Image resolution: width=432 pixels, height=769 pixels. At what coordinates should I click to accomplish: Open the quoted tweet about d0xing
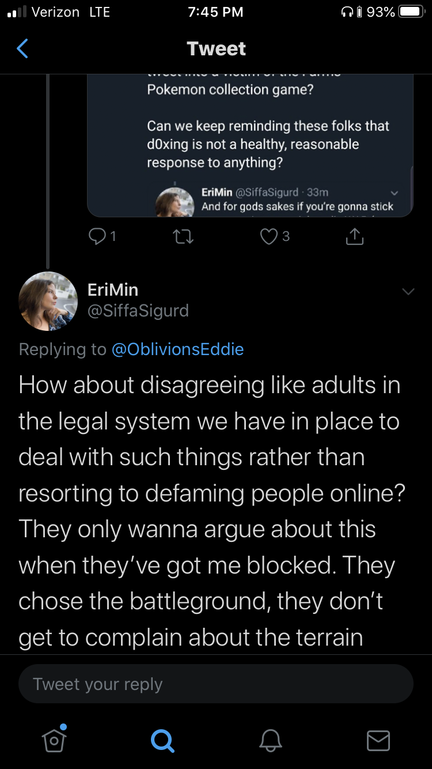[250, 145]
